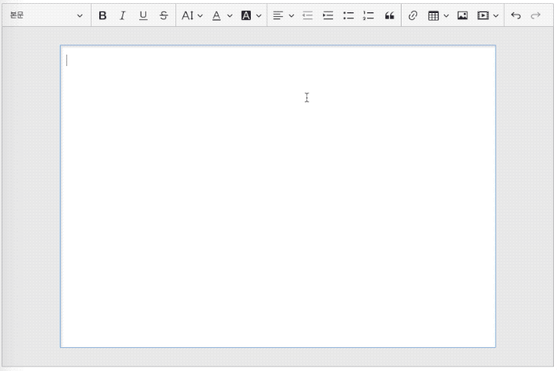Viewport: 557px width, 371px height.
Task: Click the font size AI icon
Action: (187, 15)
